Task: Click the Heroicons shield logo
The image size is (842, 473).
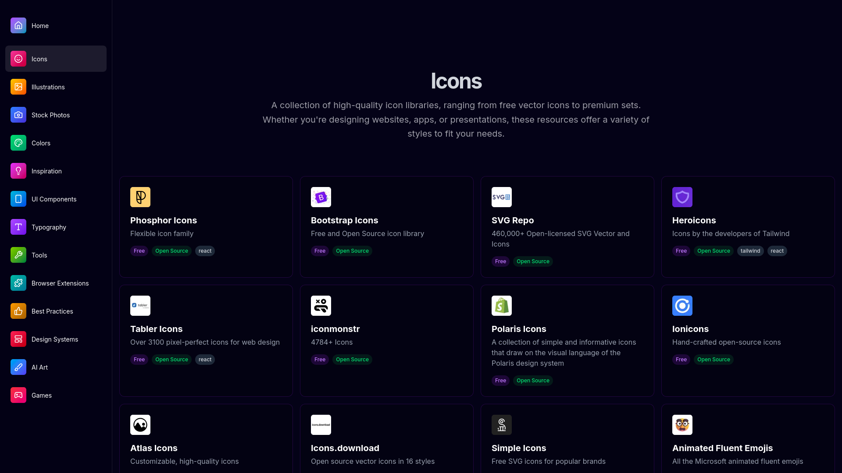Action: tap(682, 197)
